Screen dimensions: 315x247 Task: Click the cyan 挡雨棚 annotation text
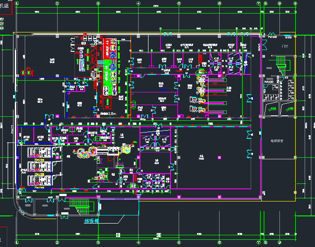92,221
